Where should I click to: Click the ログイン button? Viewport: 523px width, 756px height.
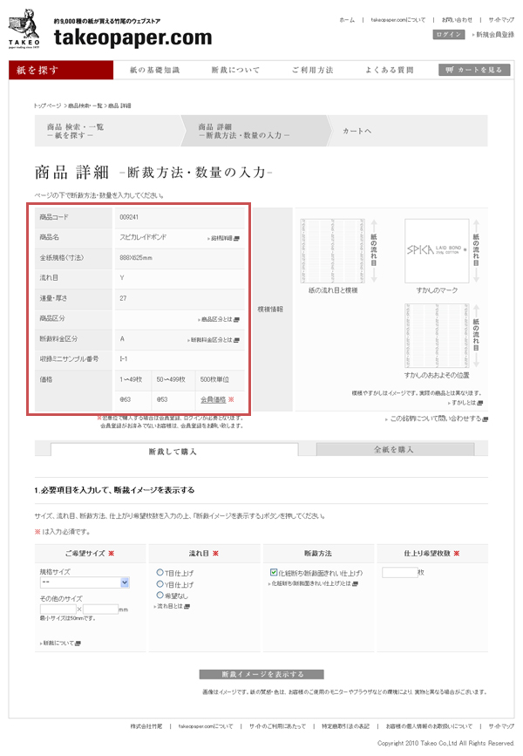[x=448, y=34]
